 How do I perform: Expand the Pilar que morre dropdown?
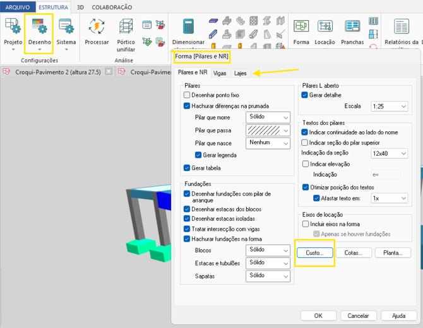(x=268, y=117)
